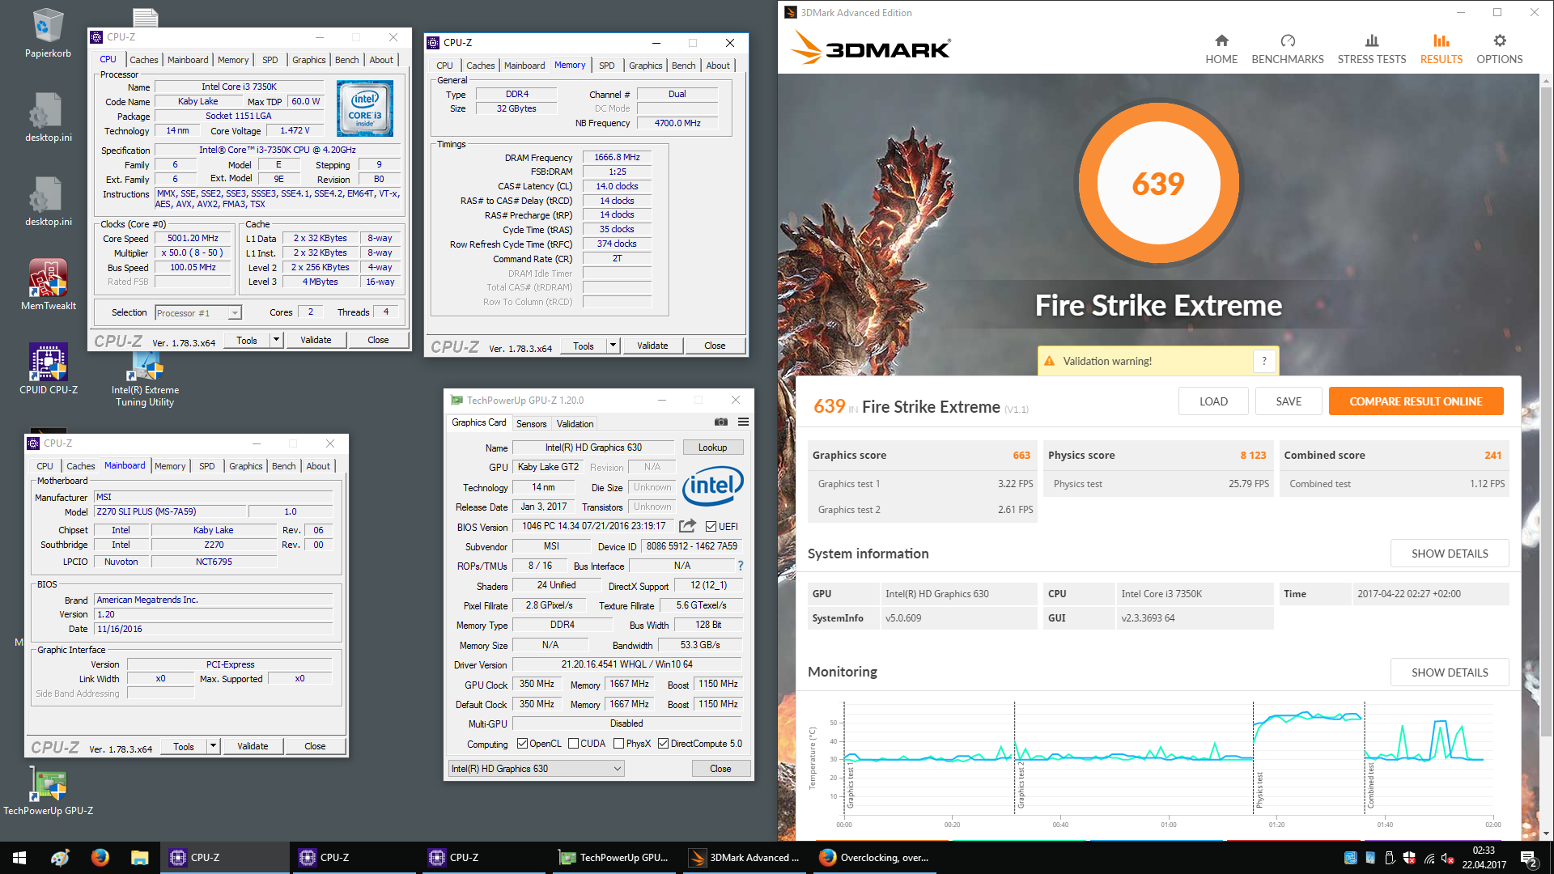The image size is (1554, 874).
Task: Click GPU-Z BIOS export share icon
Action: 687,526
